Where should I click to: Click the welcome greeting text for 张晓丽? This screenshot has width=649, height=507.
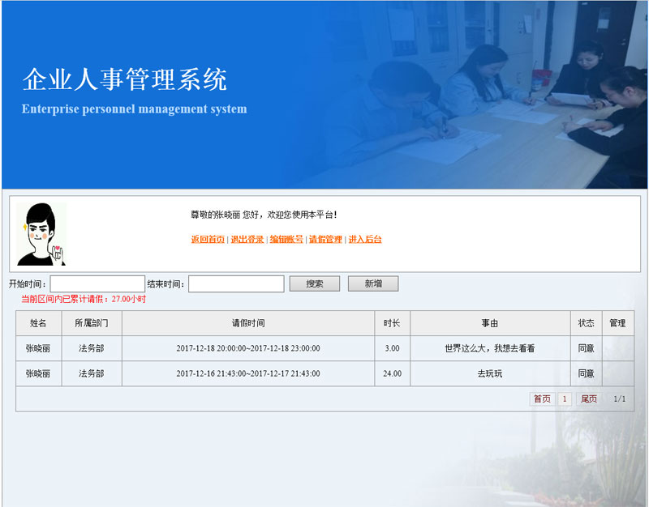pyautogui.click(x=264, y=215)
